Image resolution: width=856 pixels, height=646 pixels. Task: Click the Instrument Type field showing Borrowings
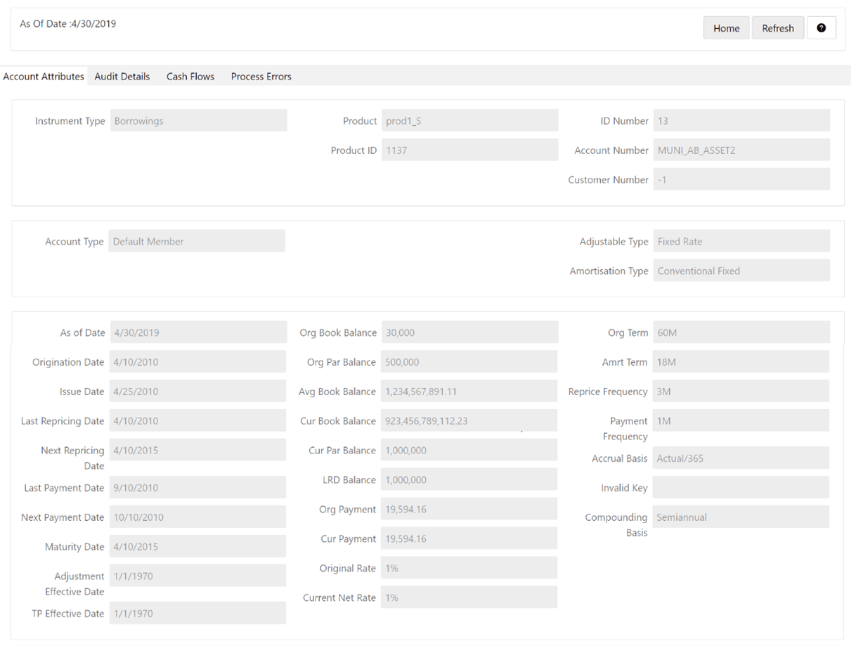point(199,120)
